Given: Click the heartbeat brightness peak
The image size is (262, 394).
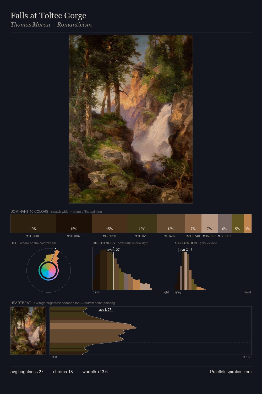Looking at the screenshot, I should coord(136,328).
